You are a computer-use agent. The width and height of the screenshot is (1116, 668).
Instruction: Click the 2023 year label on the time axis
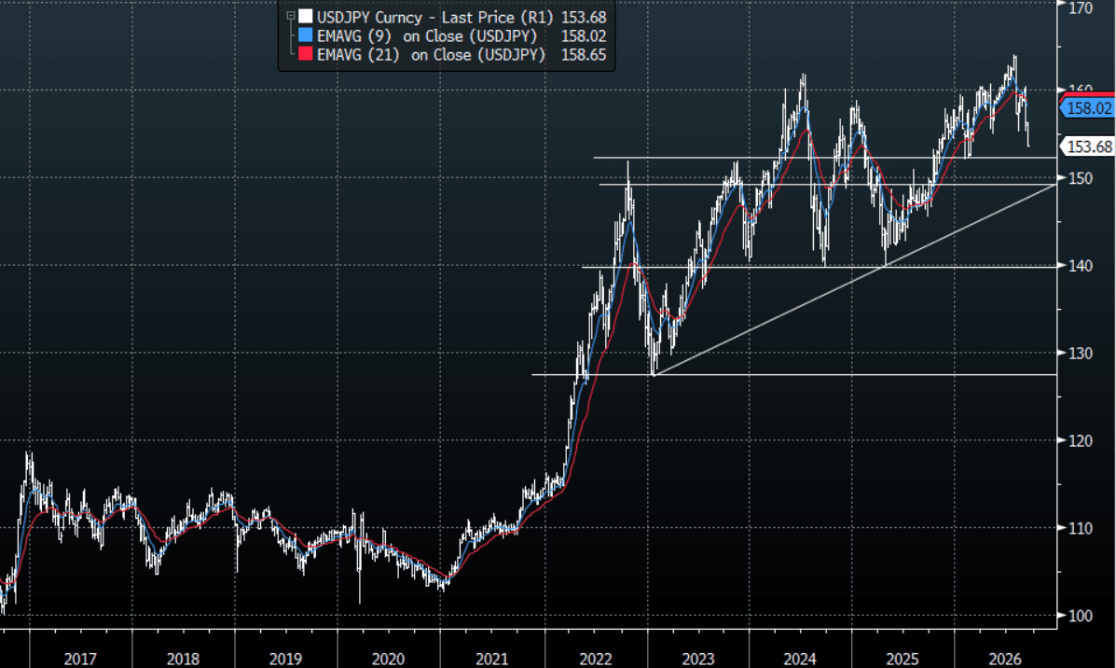(698, 659)
